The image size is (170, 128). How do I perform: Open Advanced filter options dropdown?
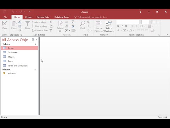pyautogui.click(x=52, y=26)
